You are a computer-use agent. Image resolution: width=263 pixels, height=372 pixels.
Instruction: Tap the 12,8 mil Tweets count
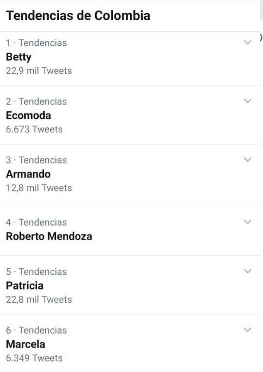click(x=39, y=188)
